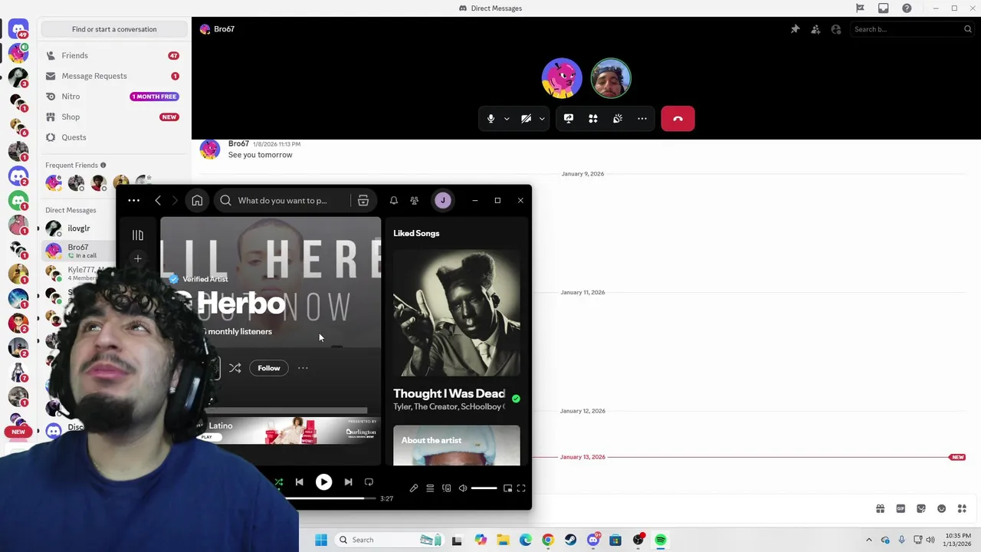The image size is (981, 552).
Task: Toggle repeat in Spotify player
Action: tap(369, 482)
